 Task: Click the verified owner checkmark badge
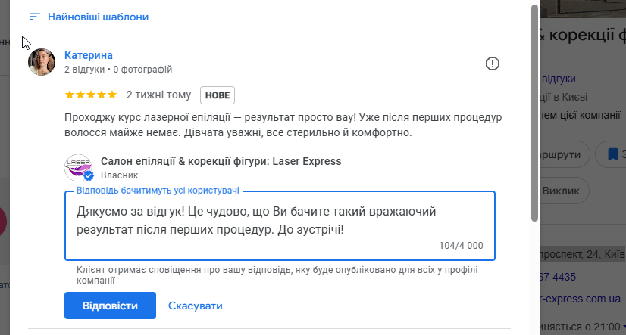click(x=89, y=175)
